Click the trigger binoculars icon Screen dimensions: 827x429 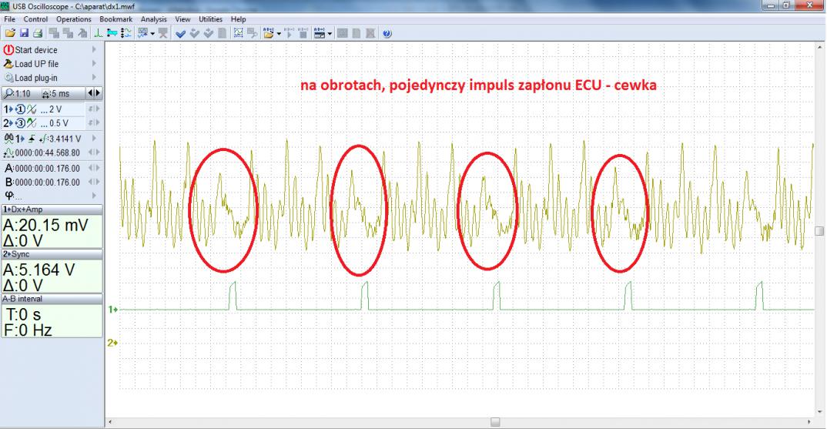click(x=8, y=139)
